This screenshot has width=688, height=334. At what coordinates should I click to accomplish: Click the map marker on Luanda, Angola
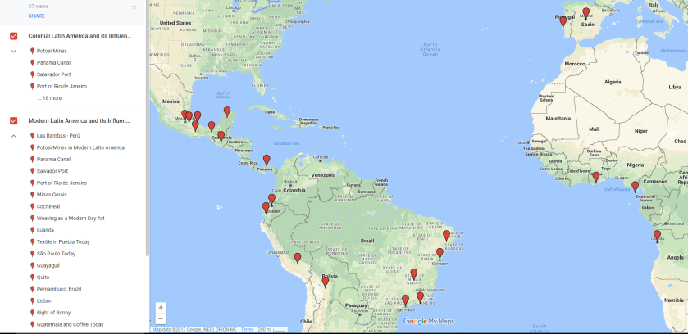657,236
